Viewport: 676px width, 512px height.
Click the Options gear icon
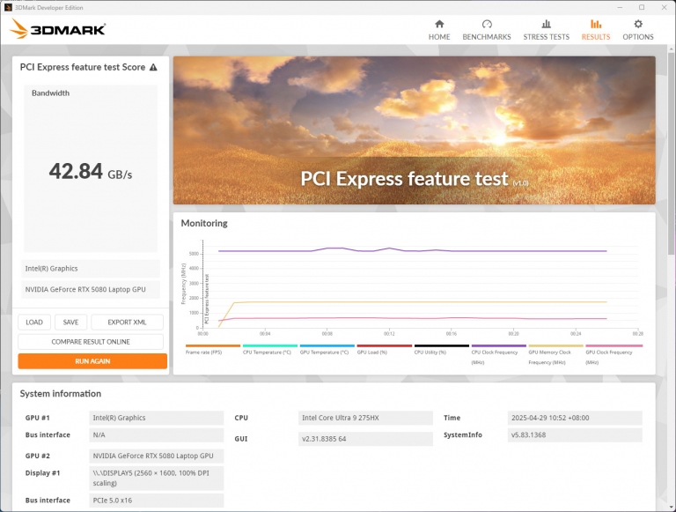(638, 24)
